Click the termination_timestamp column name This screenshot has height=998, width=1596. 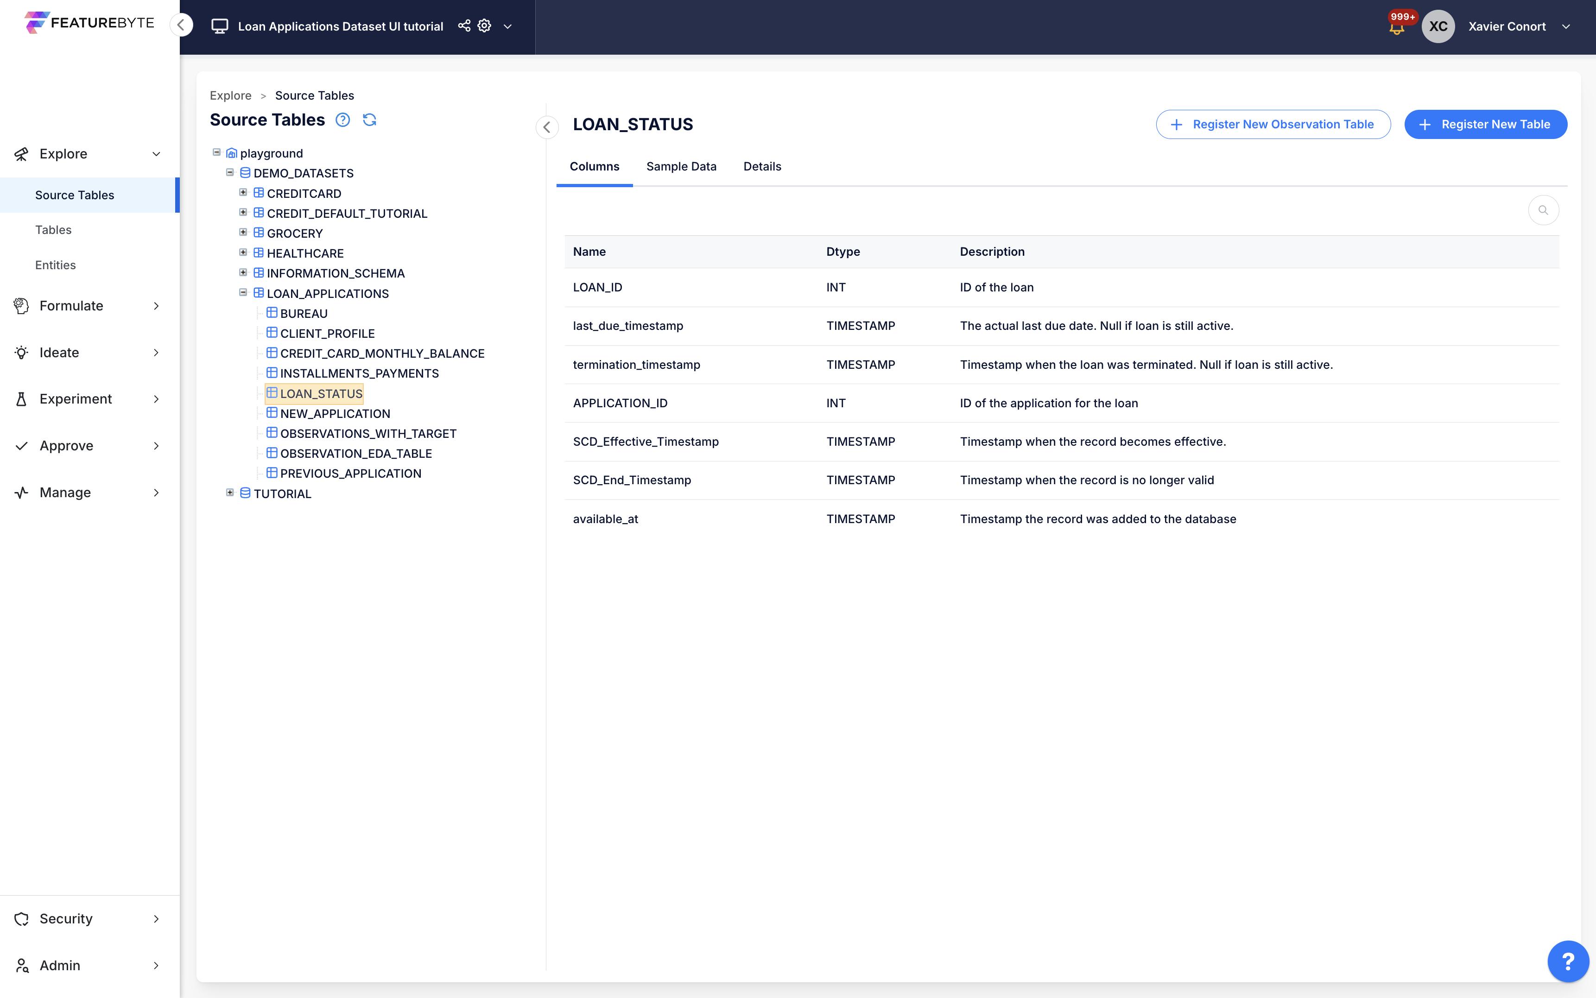pyautogui.click(x=636, y=364)
